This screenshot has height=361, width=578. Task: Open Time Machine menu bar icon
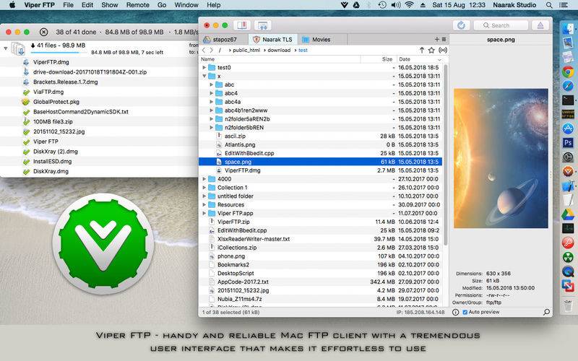(x=382, y=5)
